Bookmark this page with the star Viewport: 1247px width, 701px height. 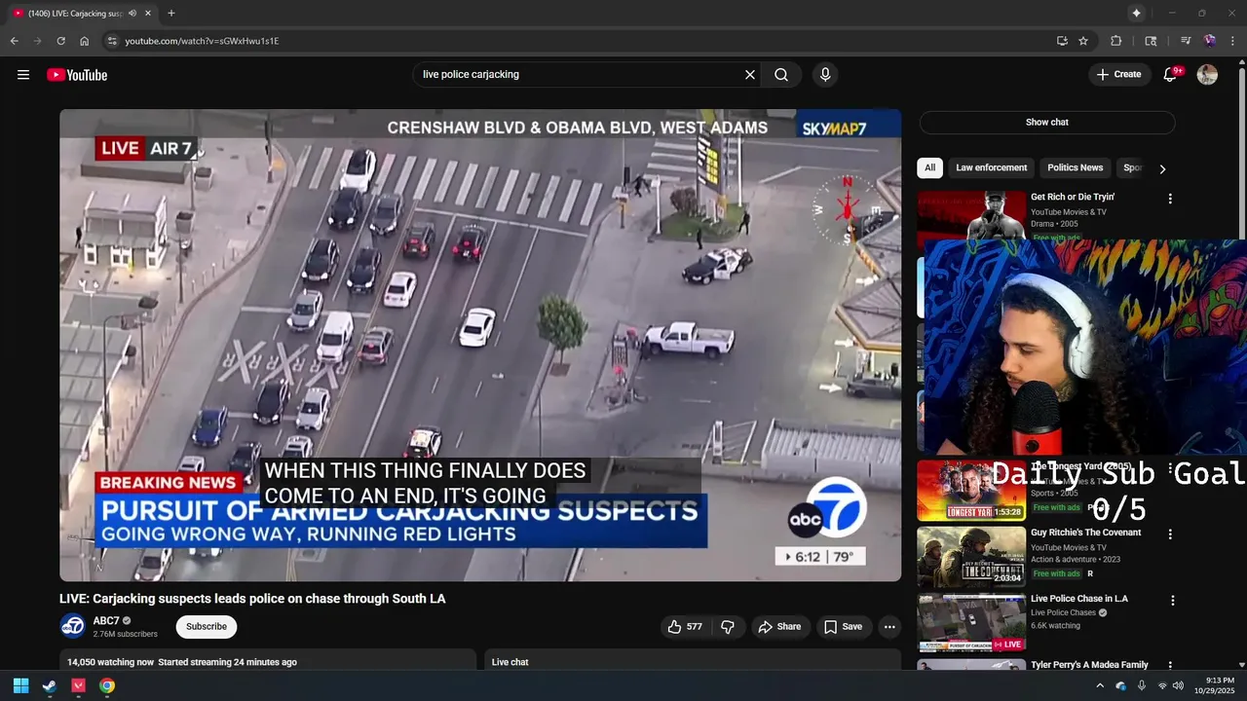pyautogui.click(x=1083, y=41)
